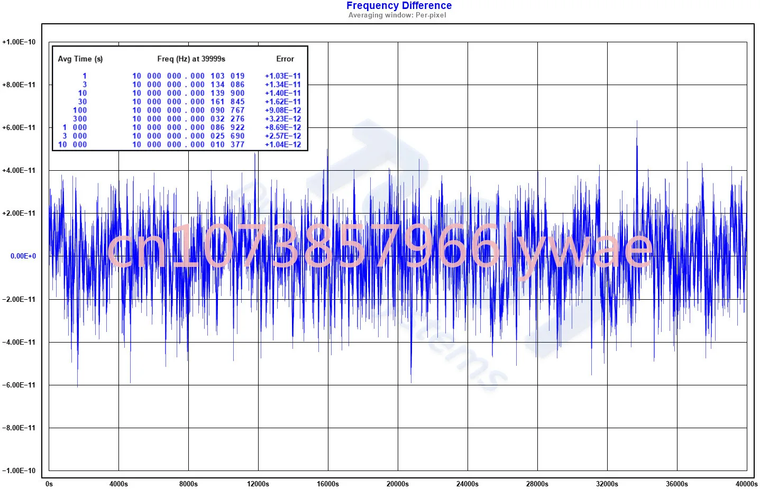Click the blue 0.00E+0 y-axis label
This screenshot has width=760, height=489.
pyautogui.click(x=23, y=256)
